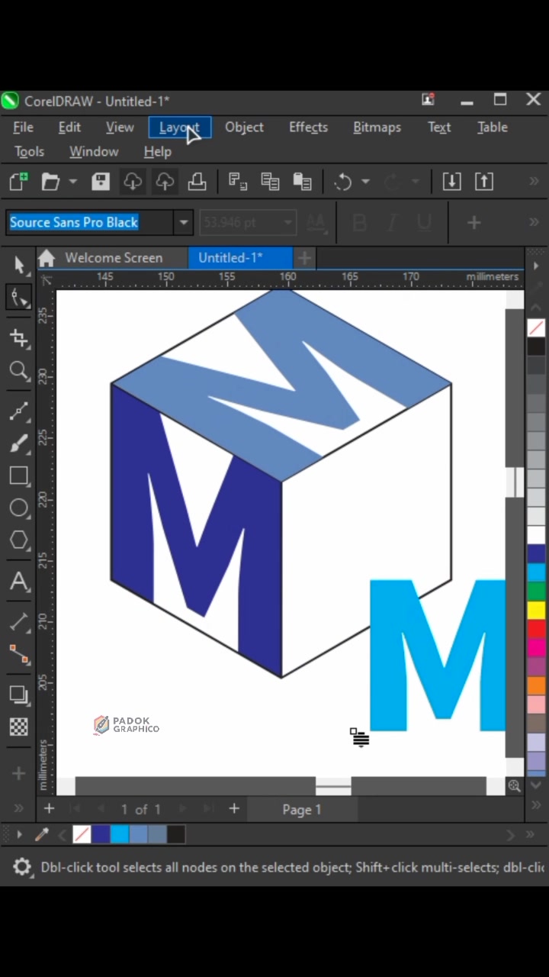
Task: Click the cloud upload icon
Action: pos(165,182)
